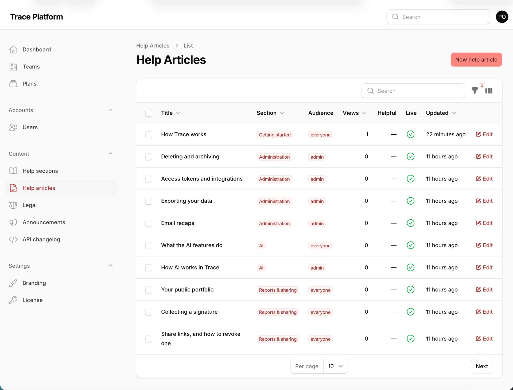The width and height of the screenshot is (513, 390).
Task: Go to Announcements in sidebar
Action: click(x=61, y=222)
